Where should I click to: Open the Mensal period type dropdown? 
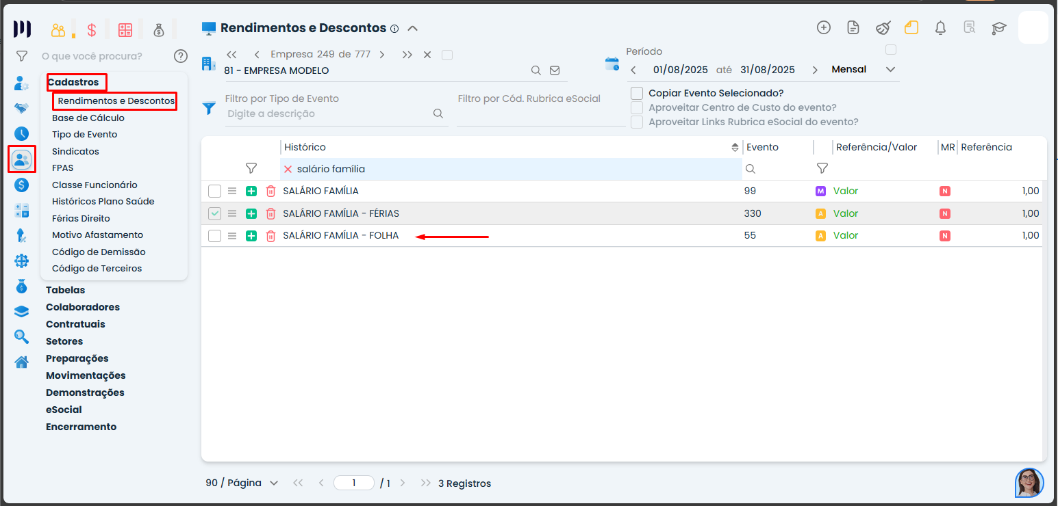point(863,69)
